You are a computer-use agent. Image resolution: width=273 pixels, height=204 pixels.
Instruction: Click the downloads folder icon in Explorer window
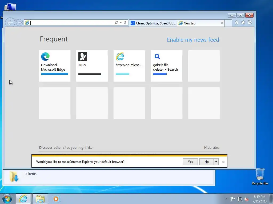[x=14, y=177]
